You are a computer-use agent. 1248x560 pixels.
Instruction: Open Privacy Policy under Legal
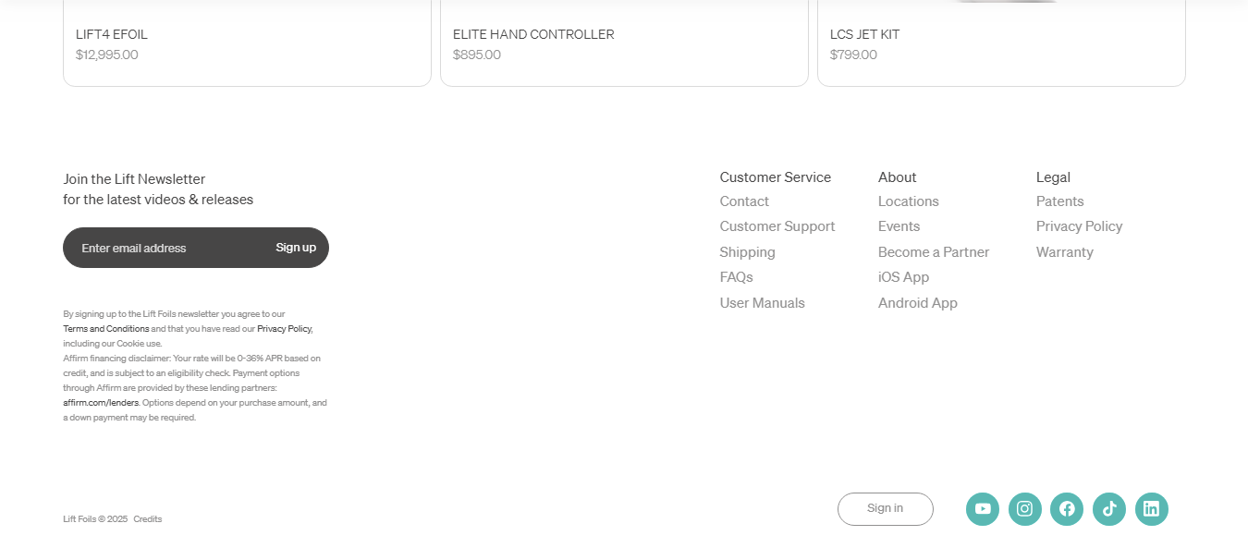1080,226
